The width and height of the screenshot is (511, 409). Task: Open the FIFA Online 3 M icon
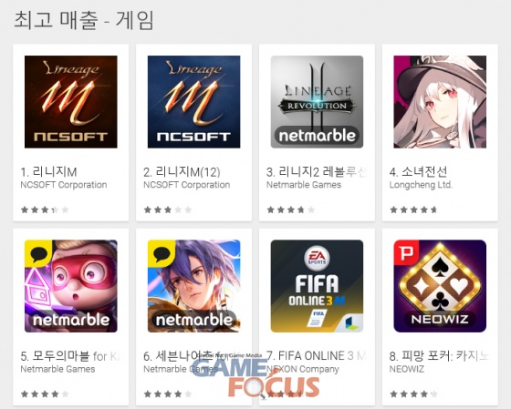[317, 286]
